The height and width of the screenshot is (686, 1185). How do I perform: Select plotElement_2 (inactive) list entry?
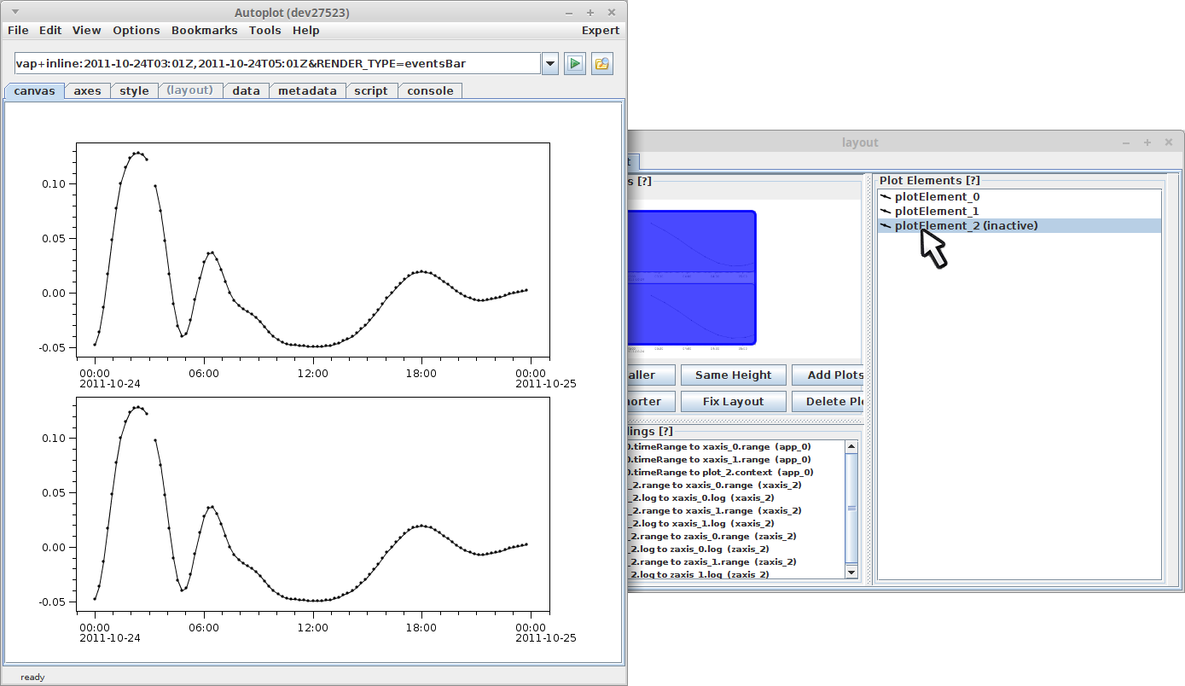(1019, 225)
